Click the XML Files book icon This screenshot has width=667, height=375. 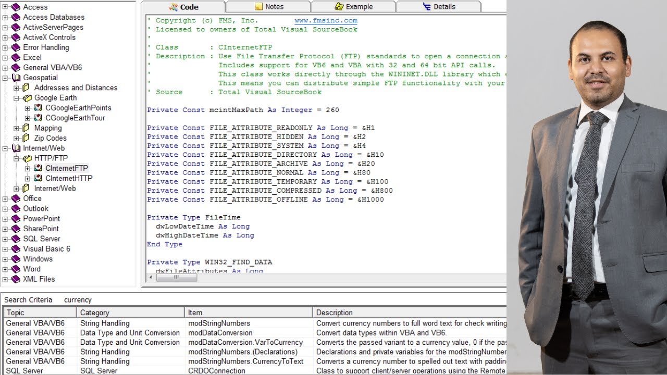[x=16, y=279]
